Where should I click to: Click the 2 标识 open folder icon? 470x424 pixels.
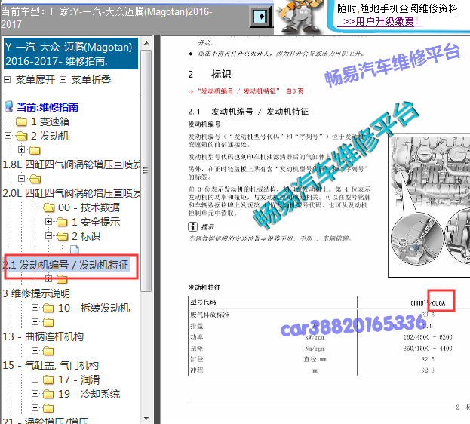point(62,236)
